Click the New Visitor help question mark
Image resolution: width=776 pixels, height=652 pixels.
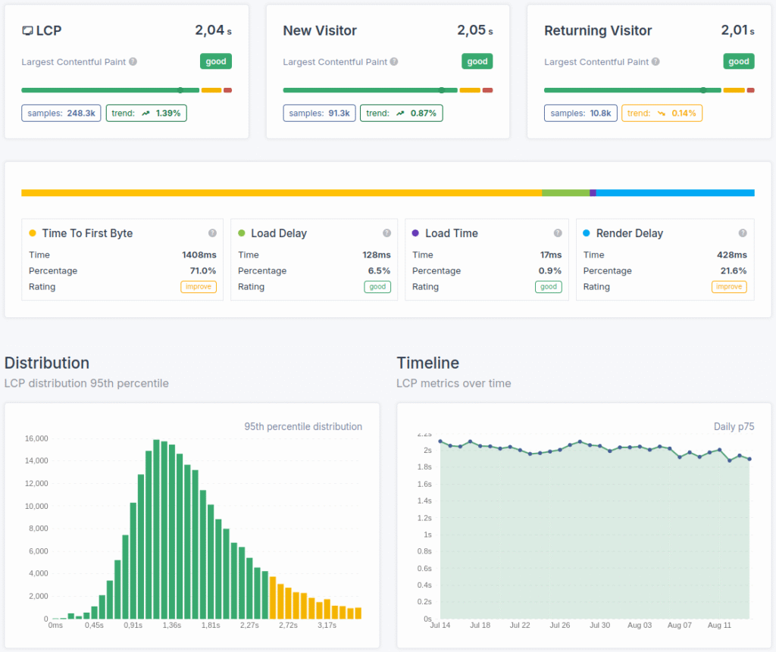[394, 62]
